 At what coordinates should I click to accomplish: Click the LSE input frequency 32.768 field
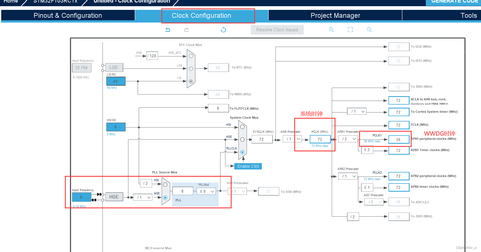(x=82, y=68)
